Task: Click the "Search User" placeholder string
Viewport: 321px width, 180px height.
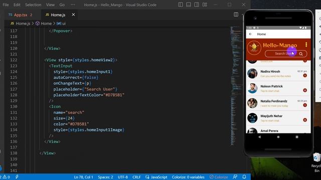Action: (100, 89)
